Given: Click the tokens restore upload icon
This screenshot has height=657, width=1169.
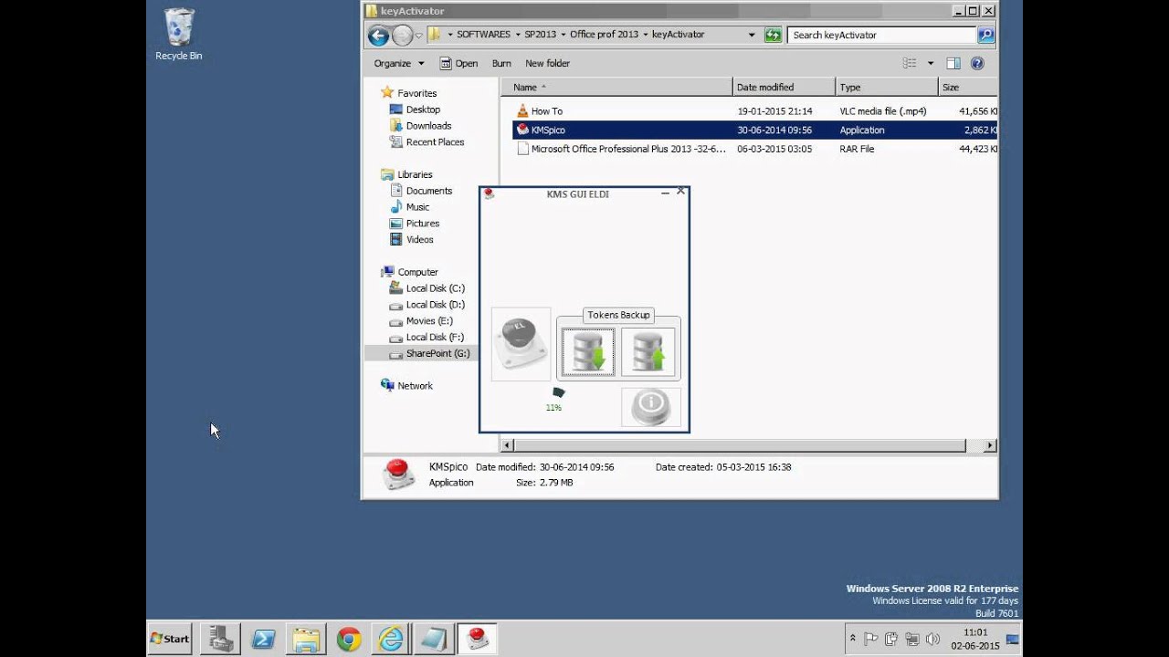Looking at the screenshot, I should tap(648, 352).
